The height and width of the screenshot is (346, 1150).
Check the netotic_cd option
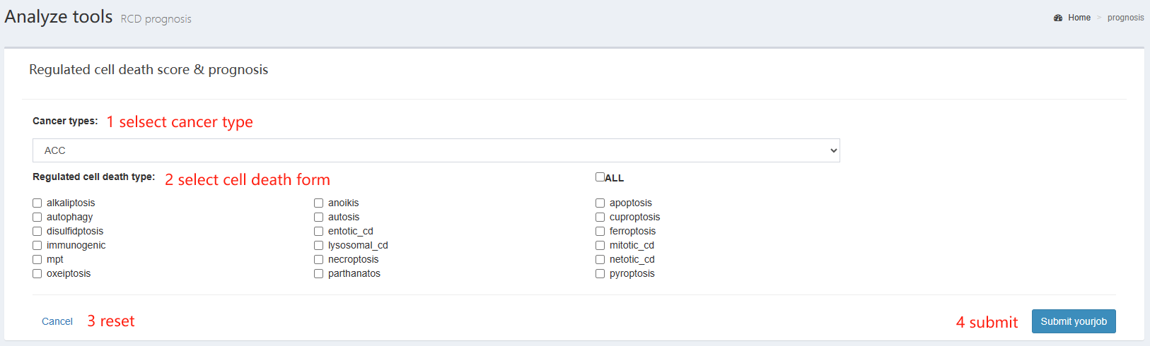tap(600, 259)
